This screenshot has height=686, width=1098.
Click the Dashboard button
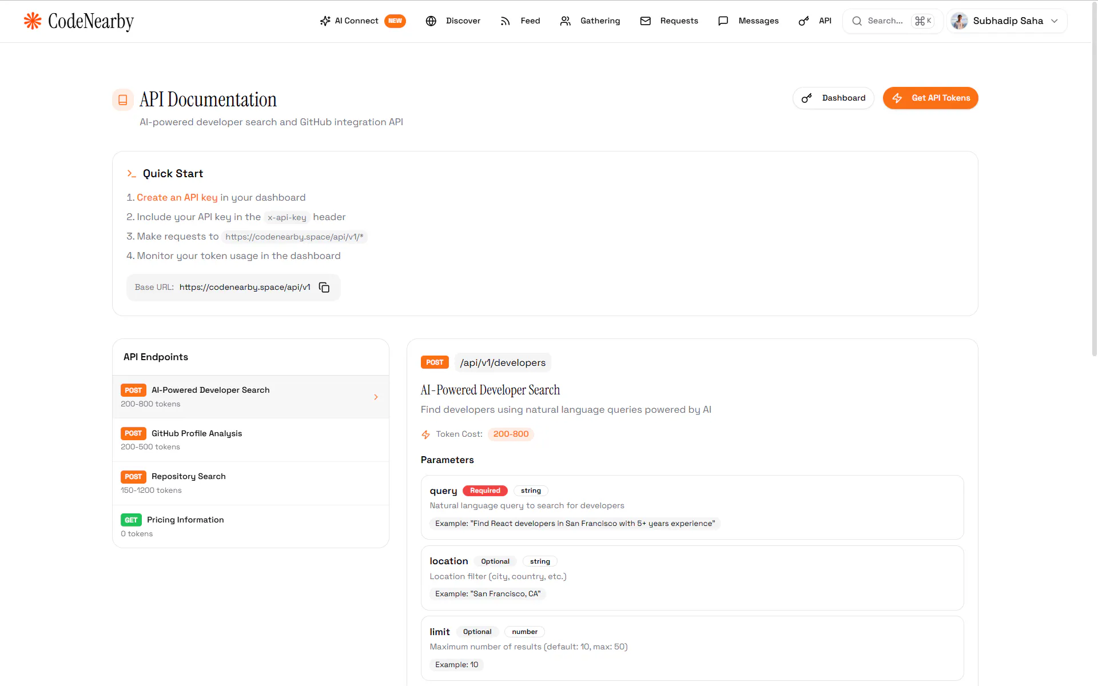coord(833,98)
